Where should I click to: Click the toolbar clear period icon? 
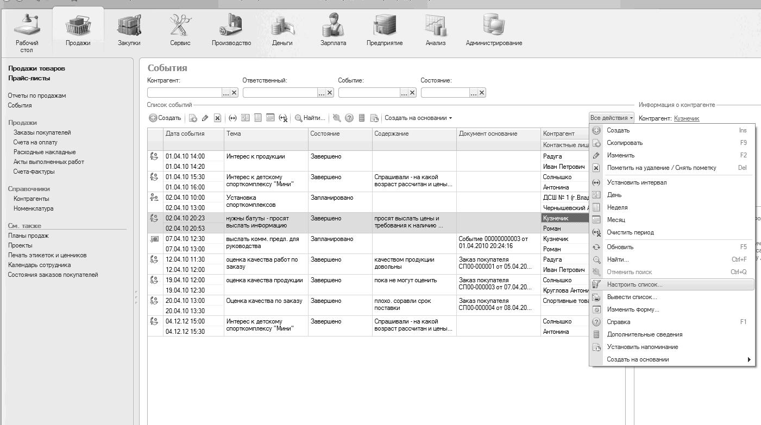coord(283,118)
